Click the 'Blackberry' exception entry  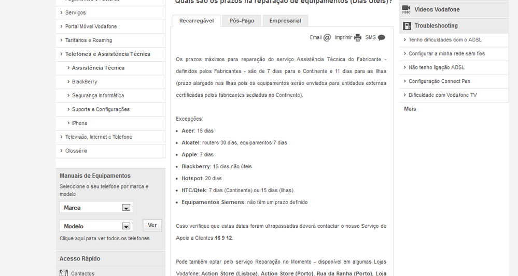217,167
